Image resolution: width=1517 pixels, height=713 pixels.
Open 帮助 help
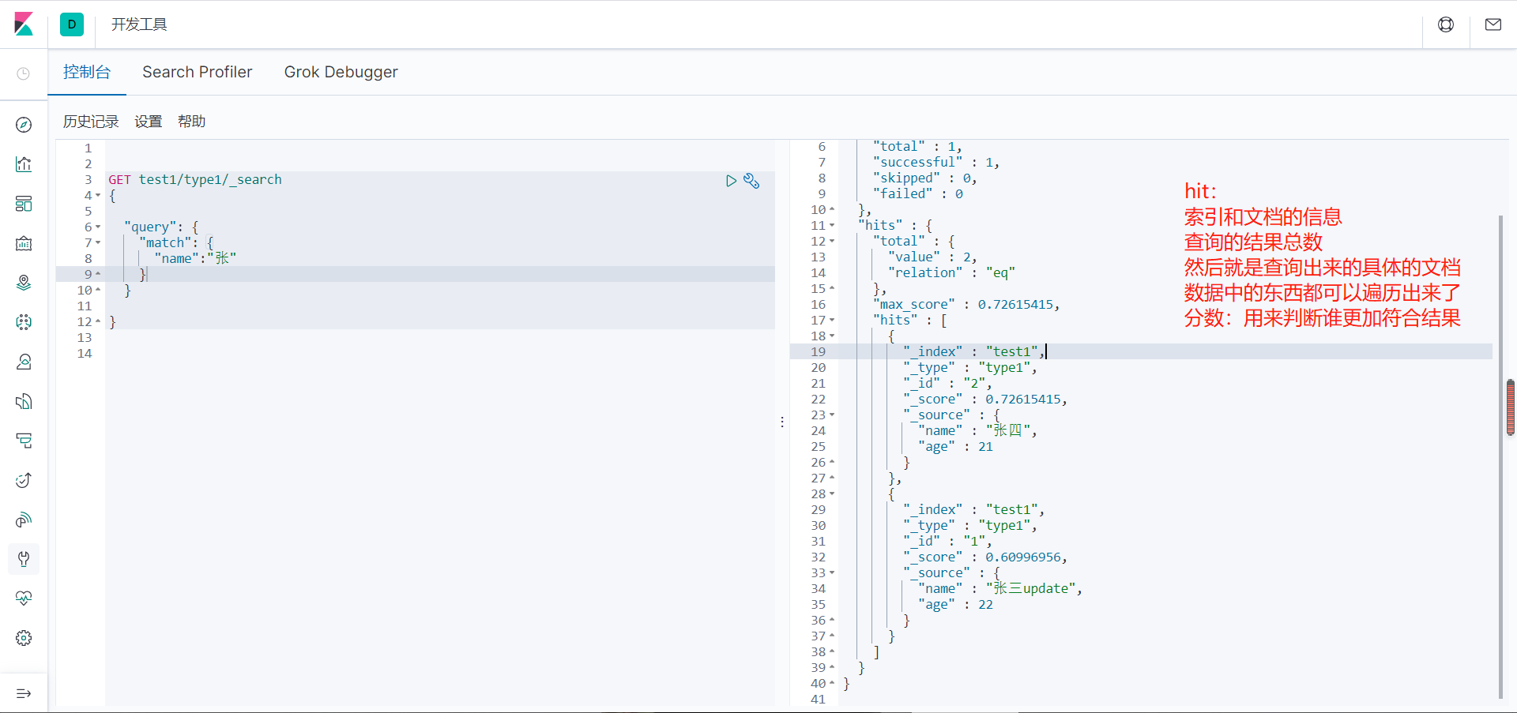point(192,122)
